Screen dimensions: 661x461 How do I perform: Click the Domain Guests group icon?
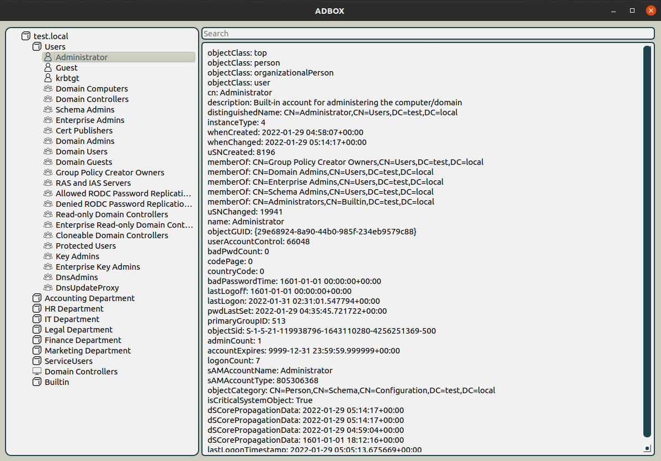[48, 162]
